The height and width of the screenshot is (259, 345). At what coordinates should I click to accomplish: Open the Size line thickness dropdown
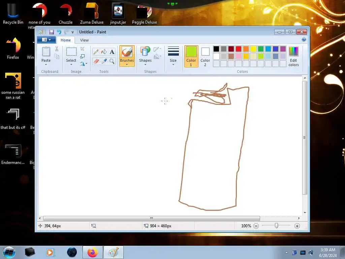[173, 56]
